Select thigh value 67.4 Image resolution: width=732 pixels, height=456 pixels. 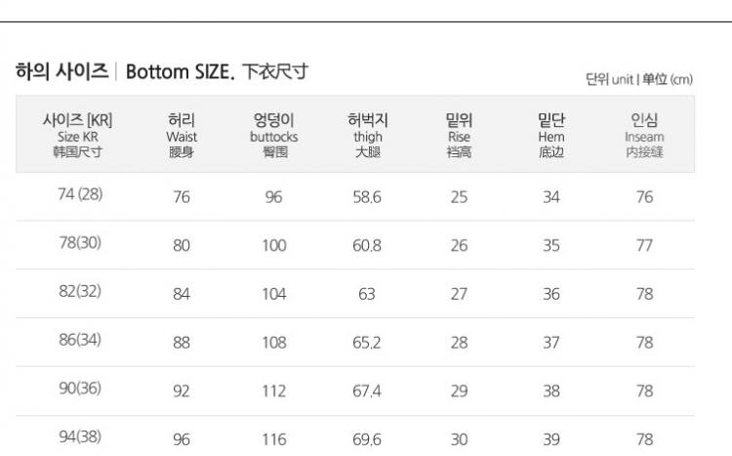[x=367, y=392]
